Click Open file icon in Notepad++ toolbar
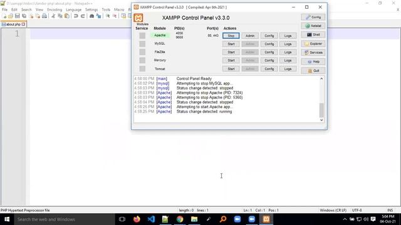This screenshot has height=225, width=401. [x=11, y=16]
